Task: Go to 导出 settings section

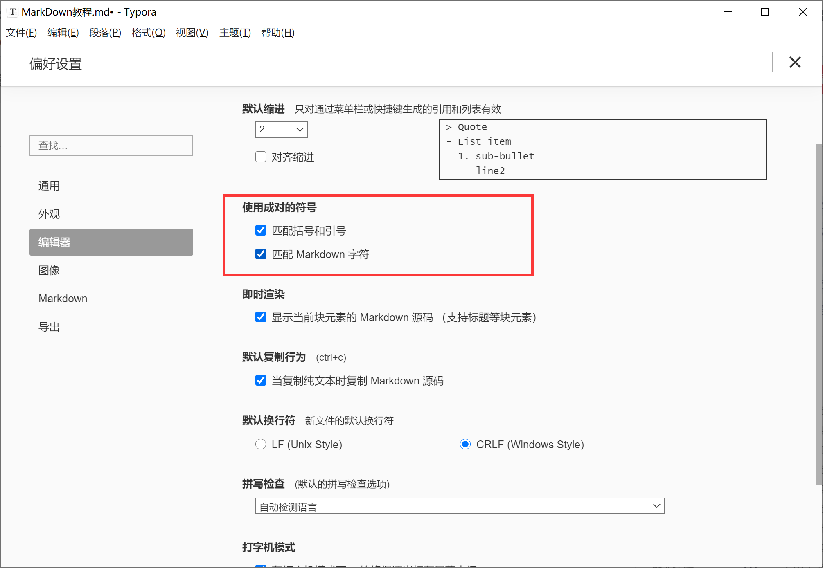Action: pos(111,327)
